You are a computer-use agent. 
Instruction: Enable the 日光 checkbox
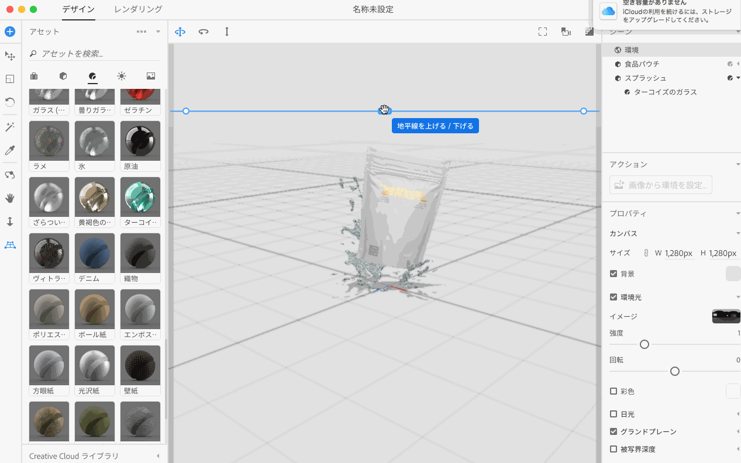click(614, 414)
